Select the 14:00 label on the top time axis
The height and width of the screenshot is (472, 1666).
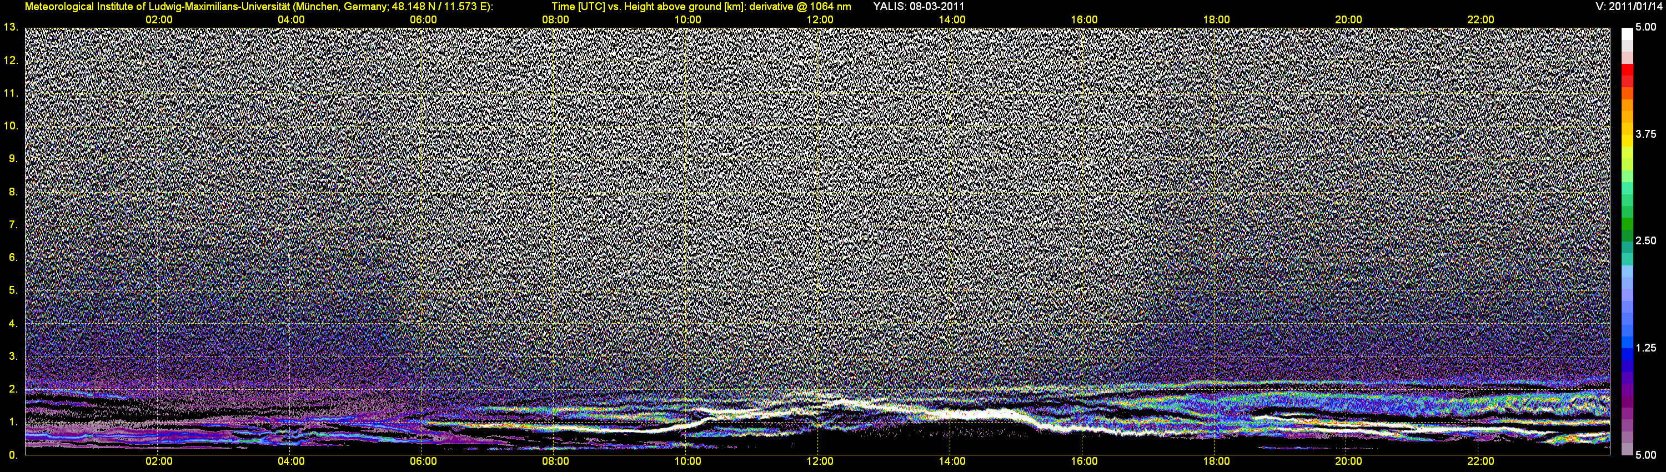[x=952, y=20]
